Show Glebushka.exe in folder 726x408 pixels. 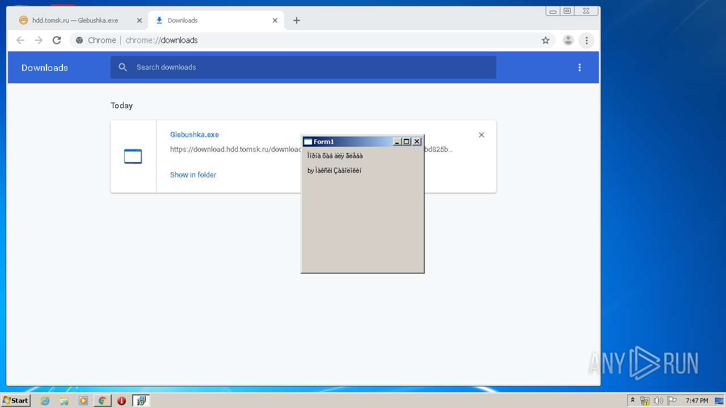[x=193, y=175]
